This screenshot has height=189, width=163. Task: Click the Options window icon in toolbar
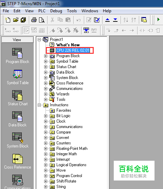pos(144,19)
